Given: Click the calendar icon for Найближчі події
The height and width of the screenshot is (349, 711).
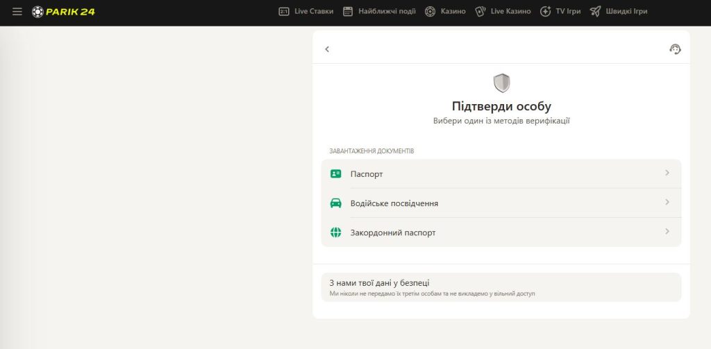Looking at the screenshot, I should pyautogui.click(x=348, y=12).
